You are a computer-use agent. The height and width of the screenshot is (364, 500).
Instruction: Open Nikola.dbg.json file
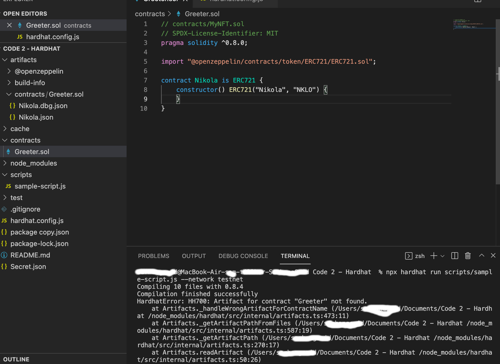click(63, 106)
